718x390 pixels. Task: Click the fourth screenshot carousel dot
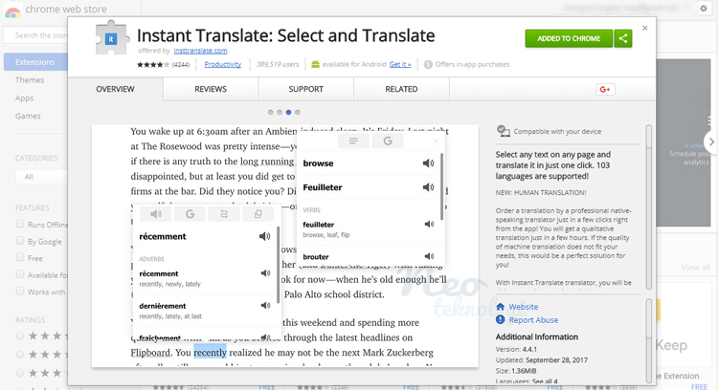(x=298, y=113)
